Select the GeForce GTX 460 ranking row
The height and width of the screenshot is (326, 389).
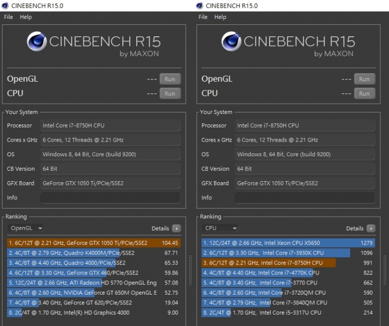(x=94, y=272)
